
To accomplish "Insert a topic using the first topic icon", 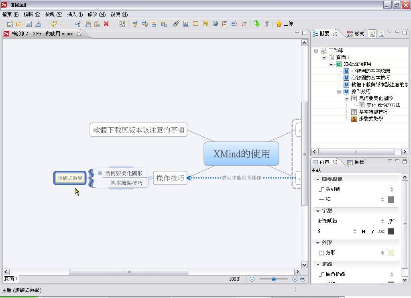I will coord(135,24).
